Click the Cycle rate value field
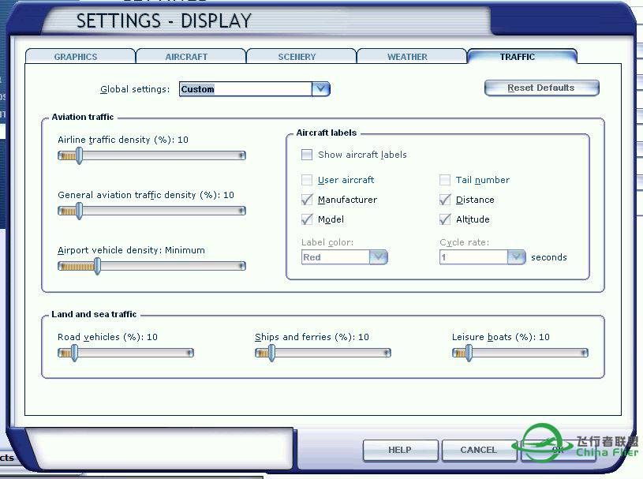643x479 pixels. [473, 257]
